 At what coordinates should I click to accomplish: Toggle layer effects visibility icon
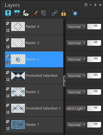click(x=26, y=13)
